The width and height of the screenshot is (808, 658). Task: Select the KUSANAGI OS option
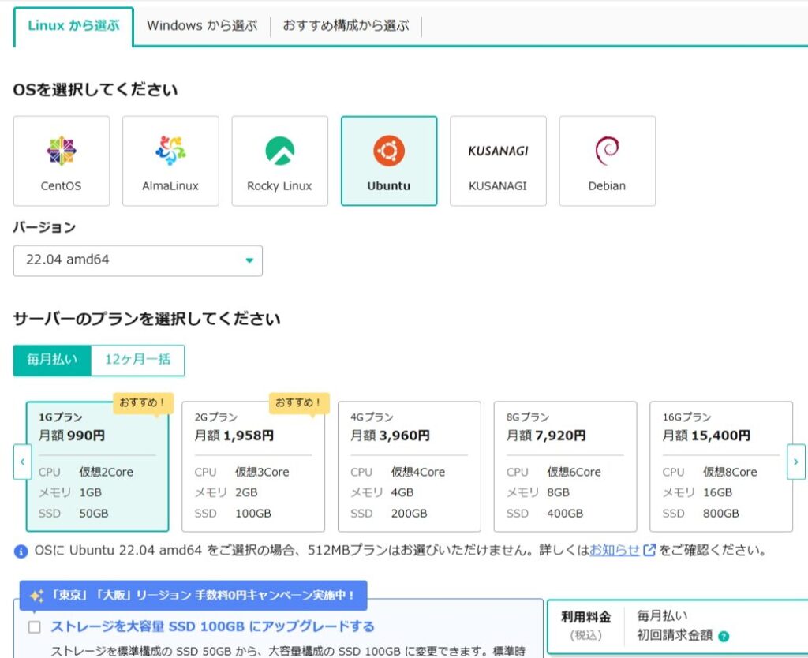pyautogui.click(x=498, y=160)
